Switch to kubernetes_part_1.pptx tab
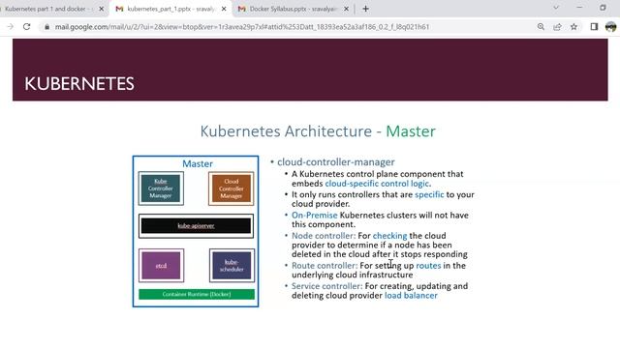 pyautogui.click(x=170, y=9)
